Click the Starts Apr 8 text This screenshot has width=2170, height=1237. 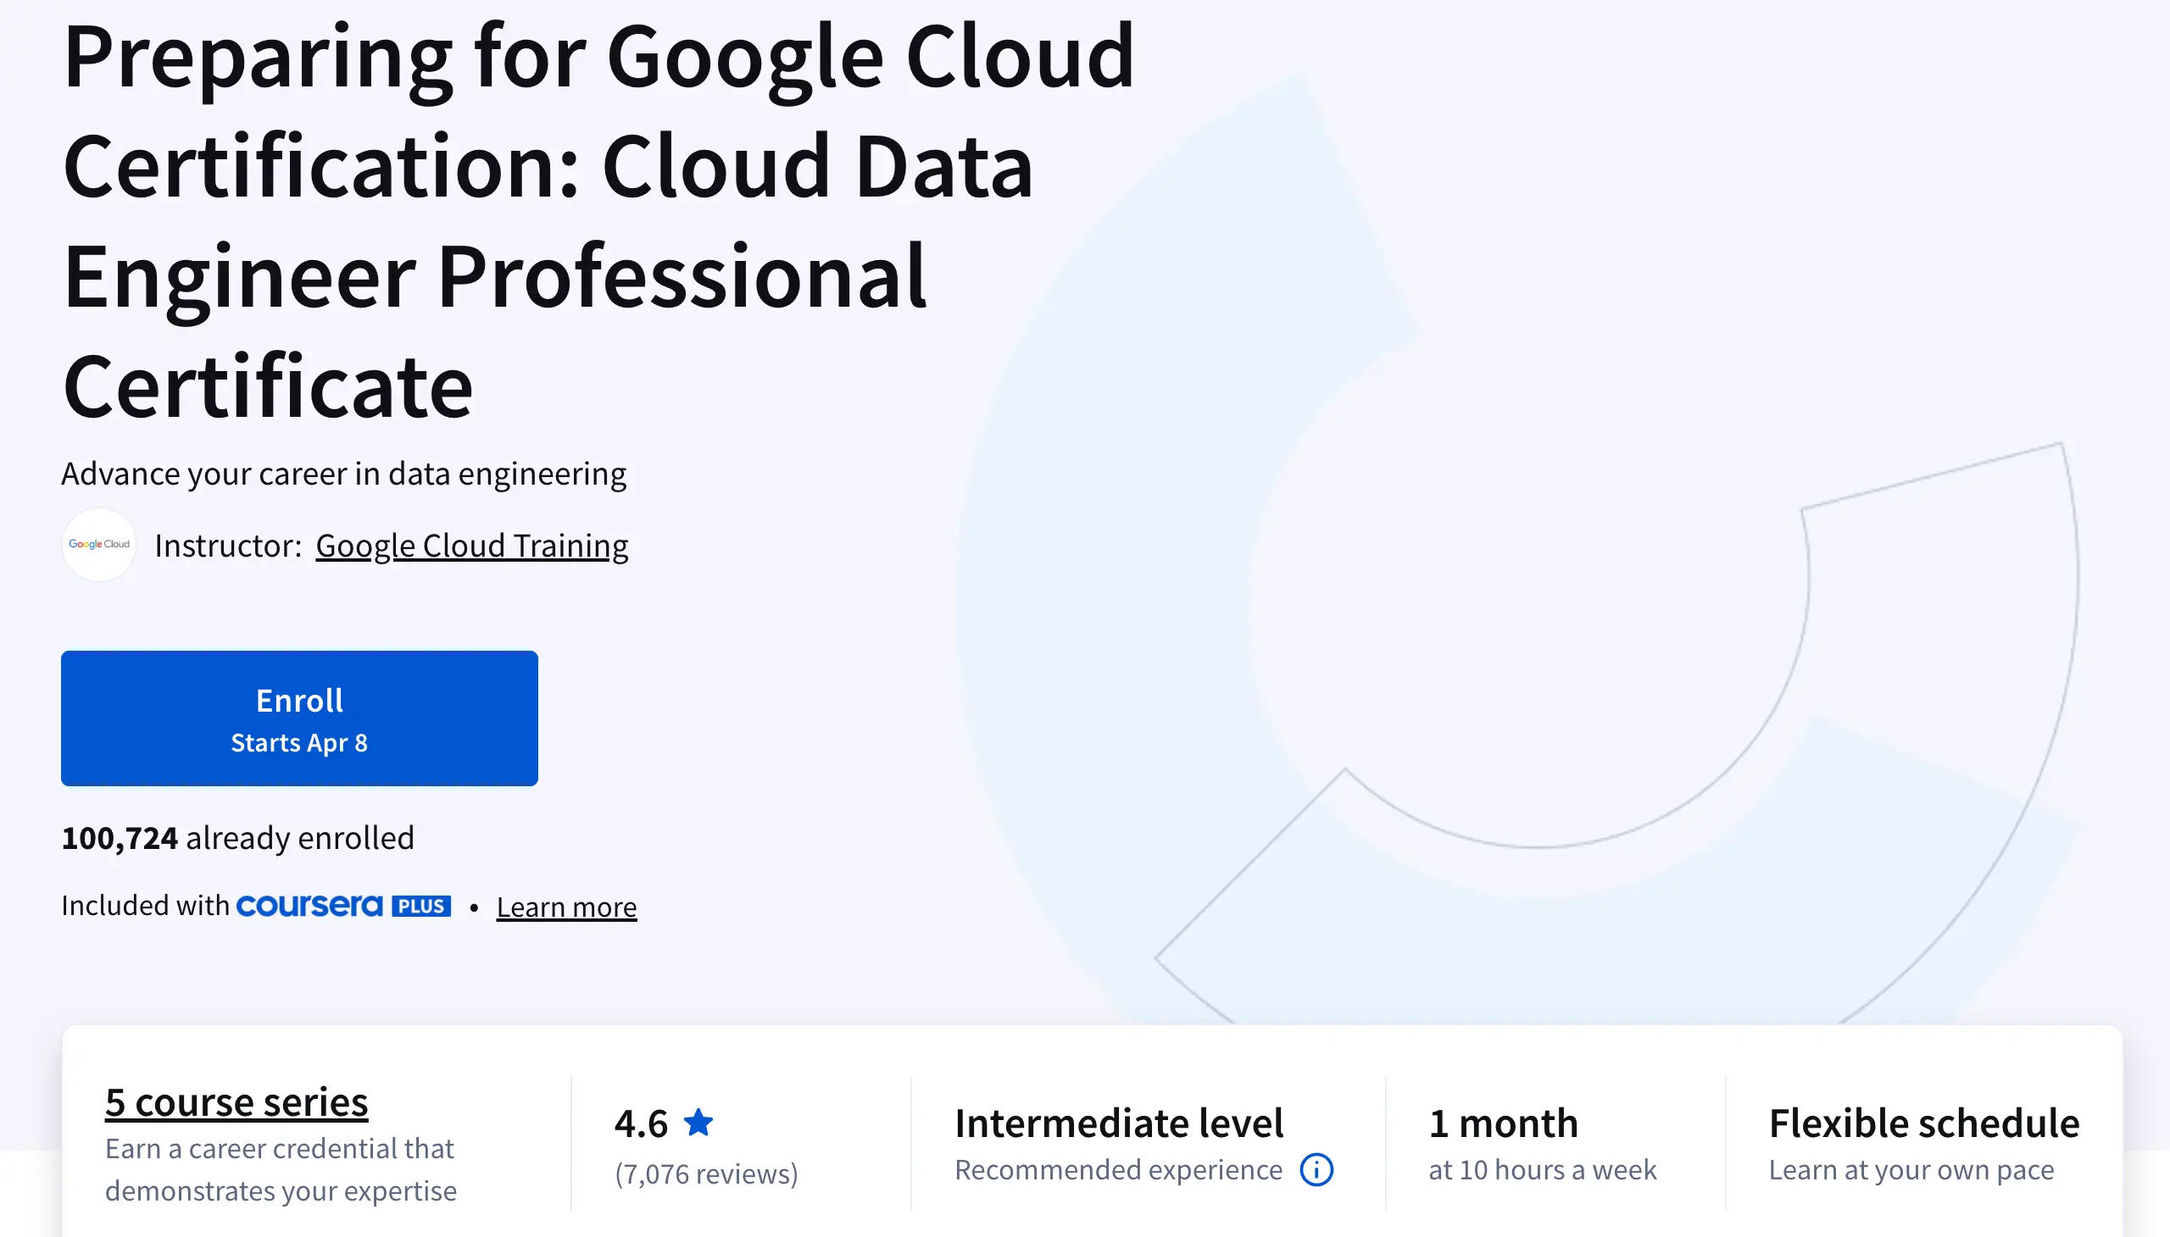pos(299,742)
